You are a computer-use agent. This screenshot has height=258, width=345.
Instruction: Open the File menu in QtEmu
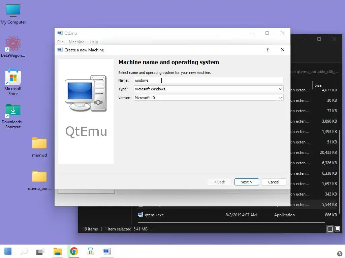click(60, 42)
